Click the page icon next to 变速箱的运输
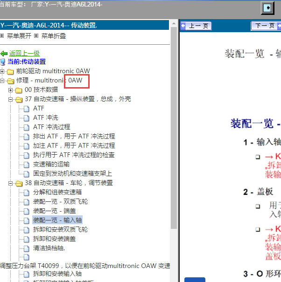Viewport: 281px width, 282px height. coord(27,165)
